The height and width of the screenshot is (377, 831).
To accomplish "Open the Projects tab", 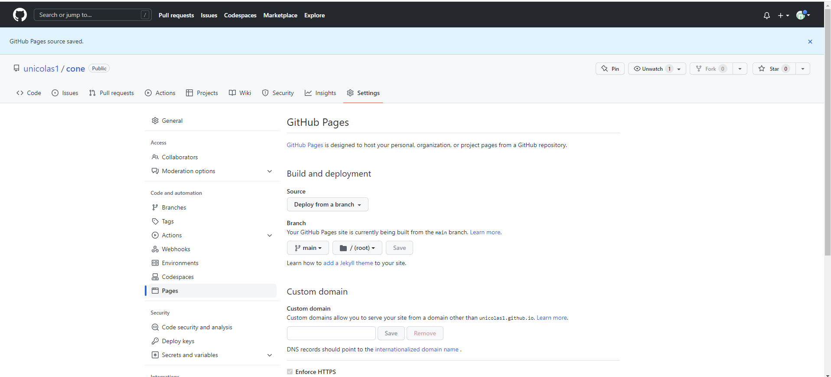I will coord(202,93).
